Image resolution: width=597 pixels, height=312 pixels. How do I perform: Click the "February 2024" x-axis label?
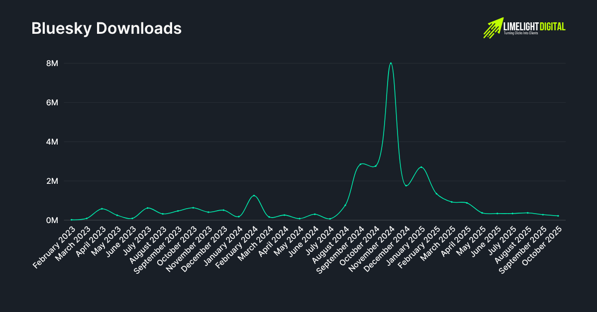[x=237, y=246]
